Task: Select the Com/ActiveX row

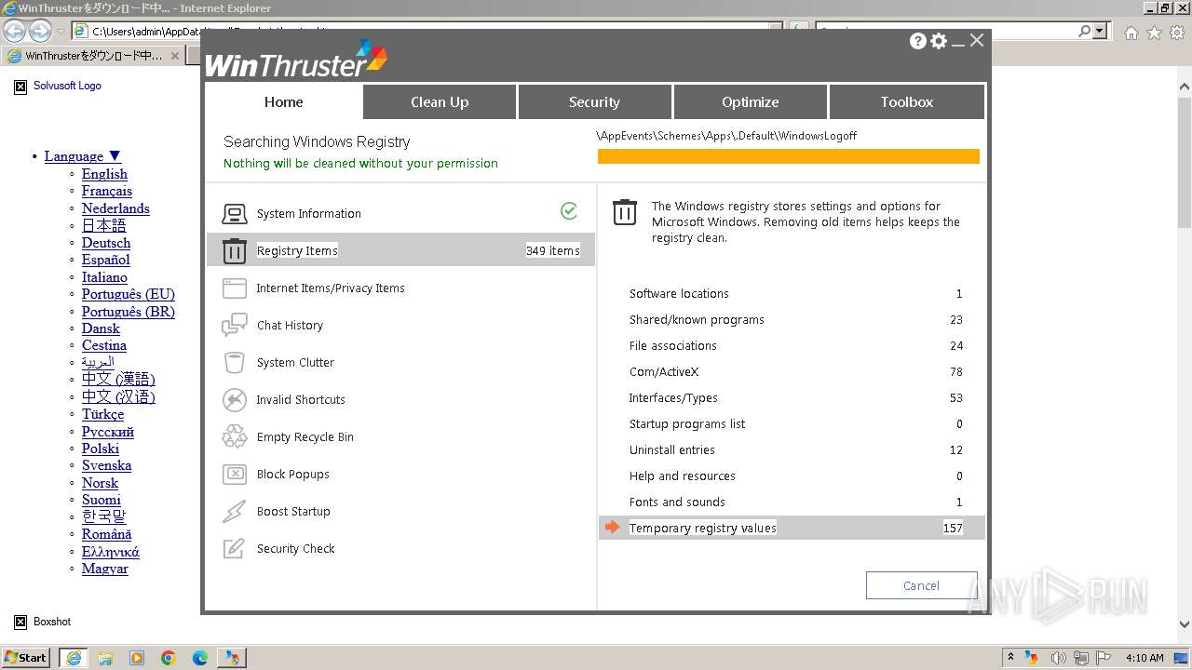Action: [792, 371]
